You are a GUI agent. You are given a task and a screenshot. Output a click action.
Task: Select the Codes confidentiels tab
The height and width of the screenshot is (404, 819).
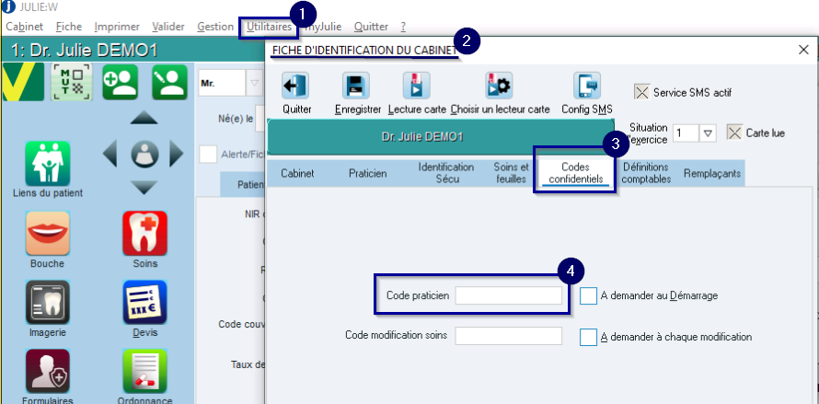[575, 174]
